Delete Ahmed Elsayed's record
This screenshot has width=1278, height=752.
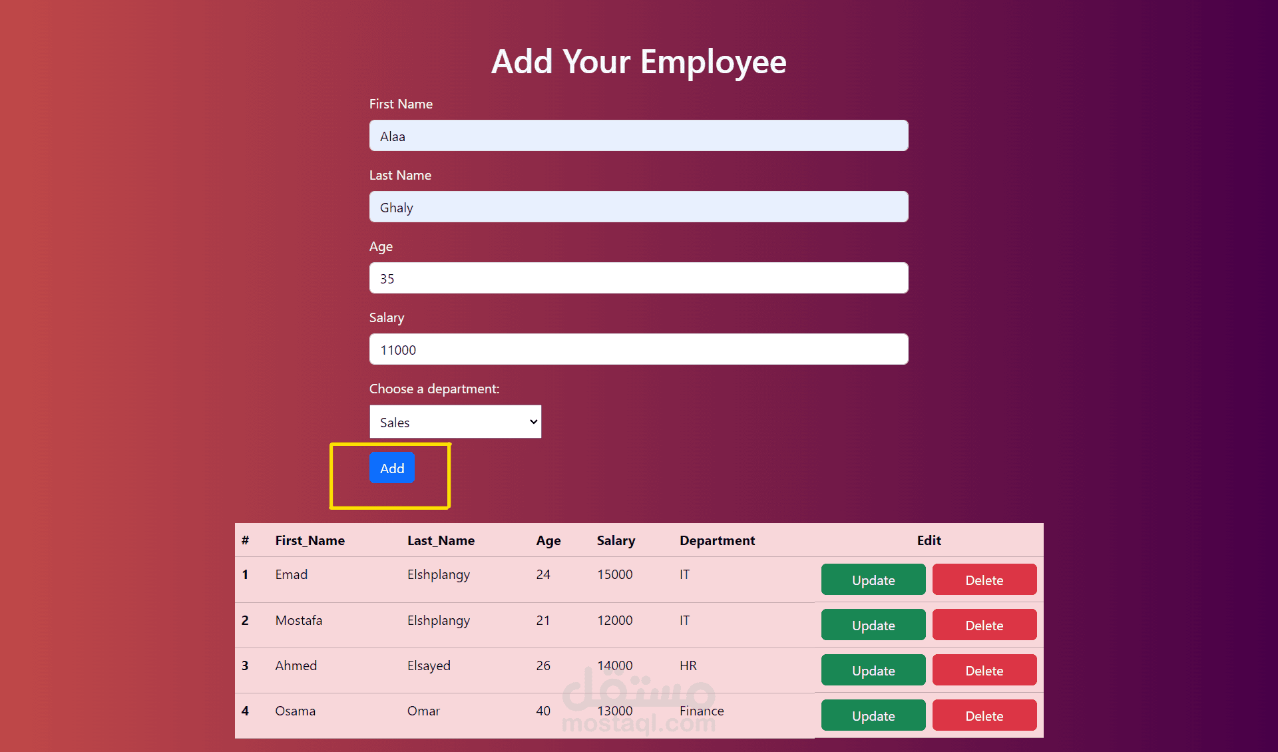tap(984, 670)
